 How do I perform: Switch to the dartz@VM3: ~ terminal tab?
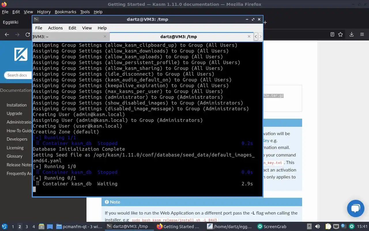[71, 36]
